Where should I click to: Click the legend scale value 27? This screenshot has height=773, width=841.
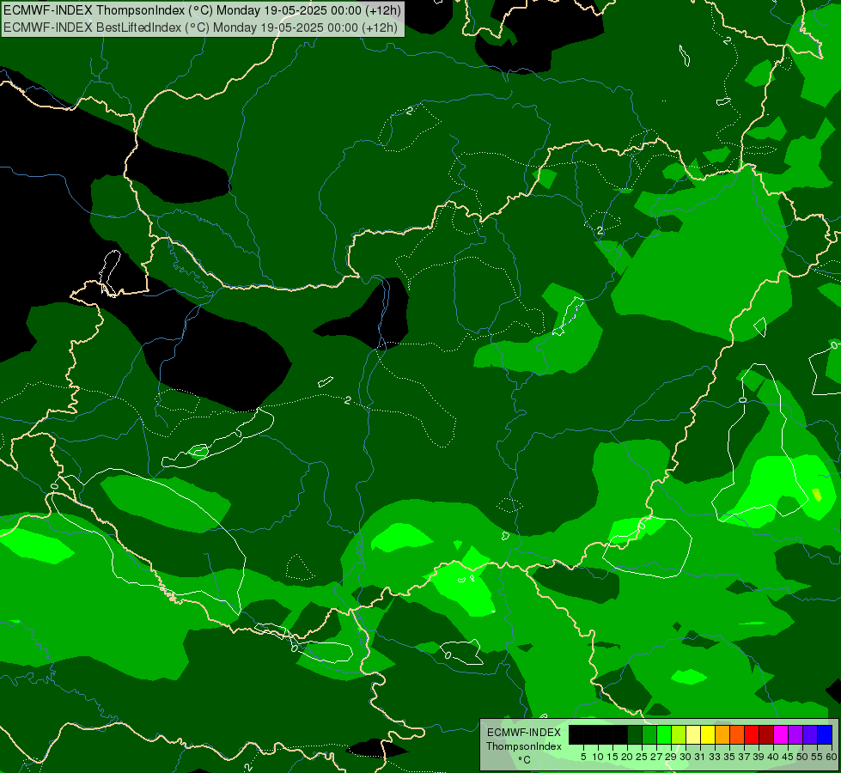(657, 757)
